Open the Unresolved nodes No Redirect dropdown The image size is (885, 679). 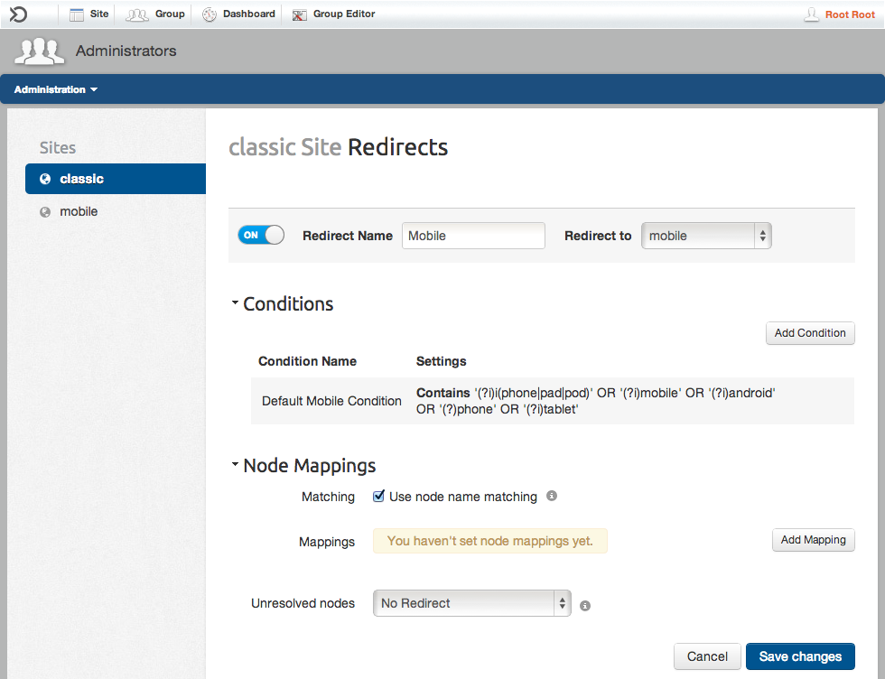pyautogui.click(x=471, y=603)
